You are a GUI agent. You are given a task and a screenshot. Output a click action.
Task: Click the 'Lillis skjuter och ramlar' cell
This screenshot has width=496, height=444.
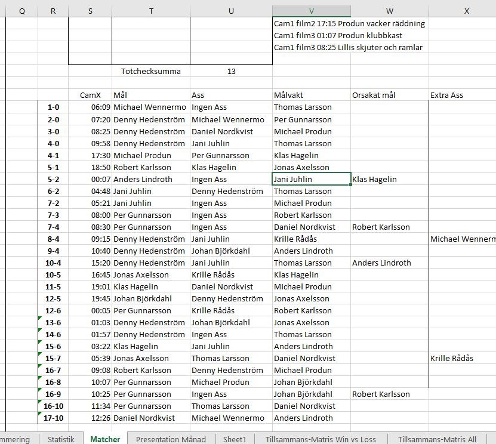348,47
